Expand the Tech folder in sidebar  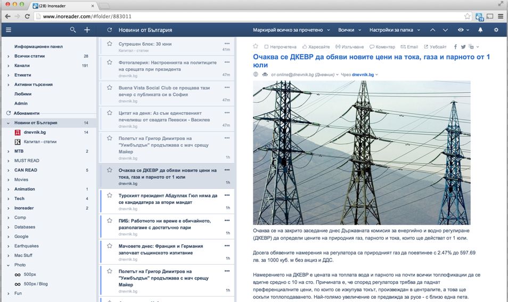[x=8, y=199]
